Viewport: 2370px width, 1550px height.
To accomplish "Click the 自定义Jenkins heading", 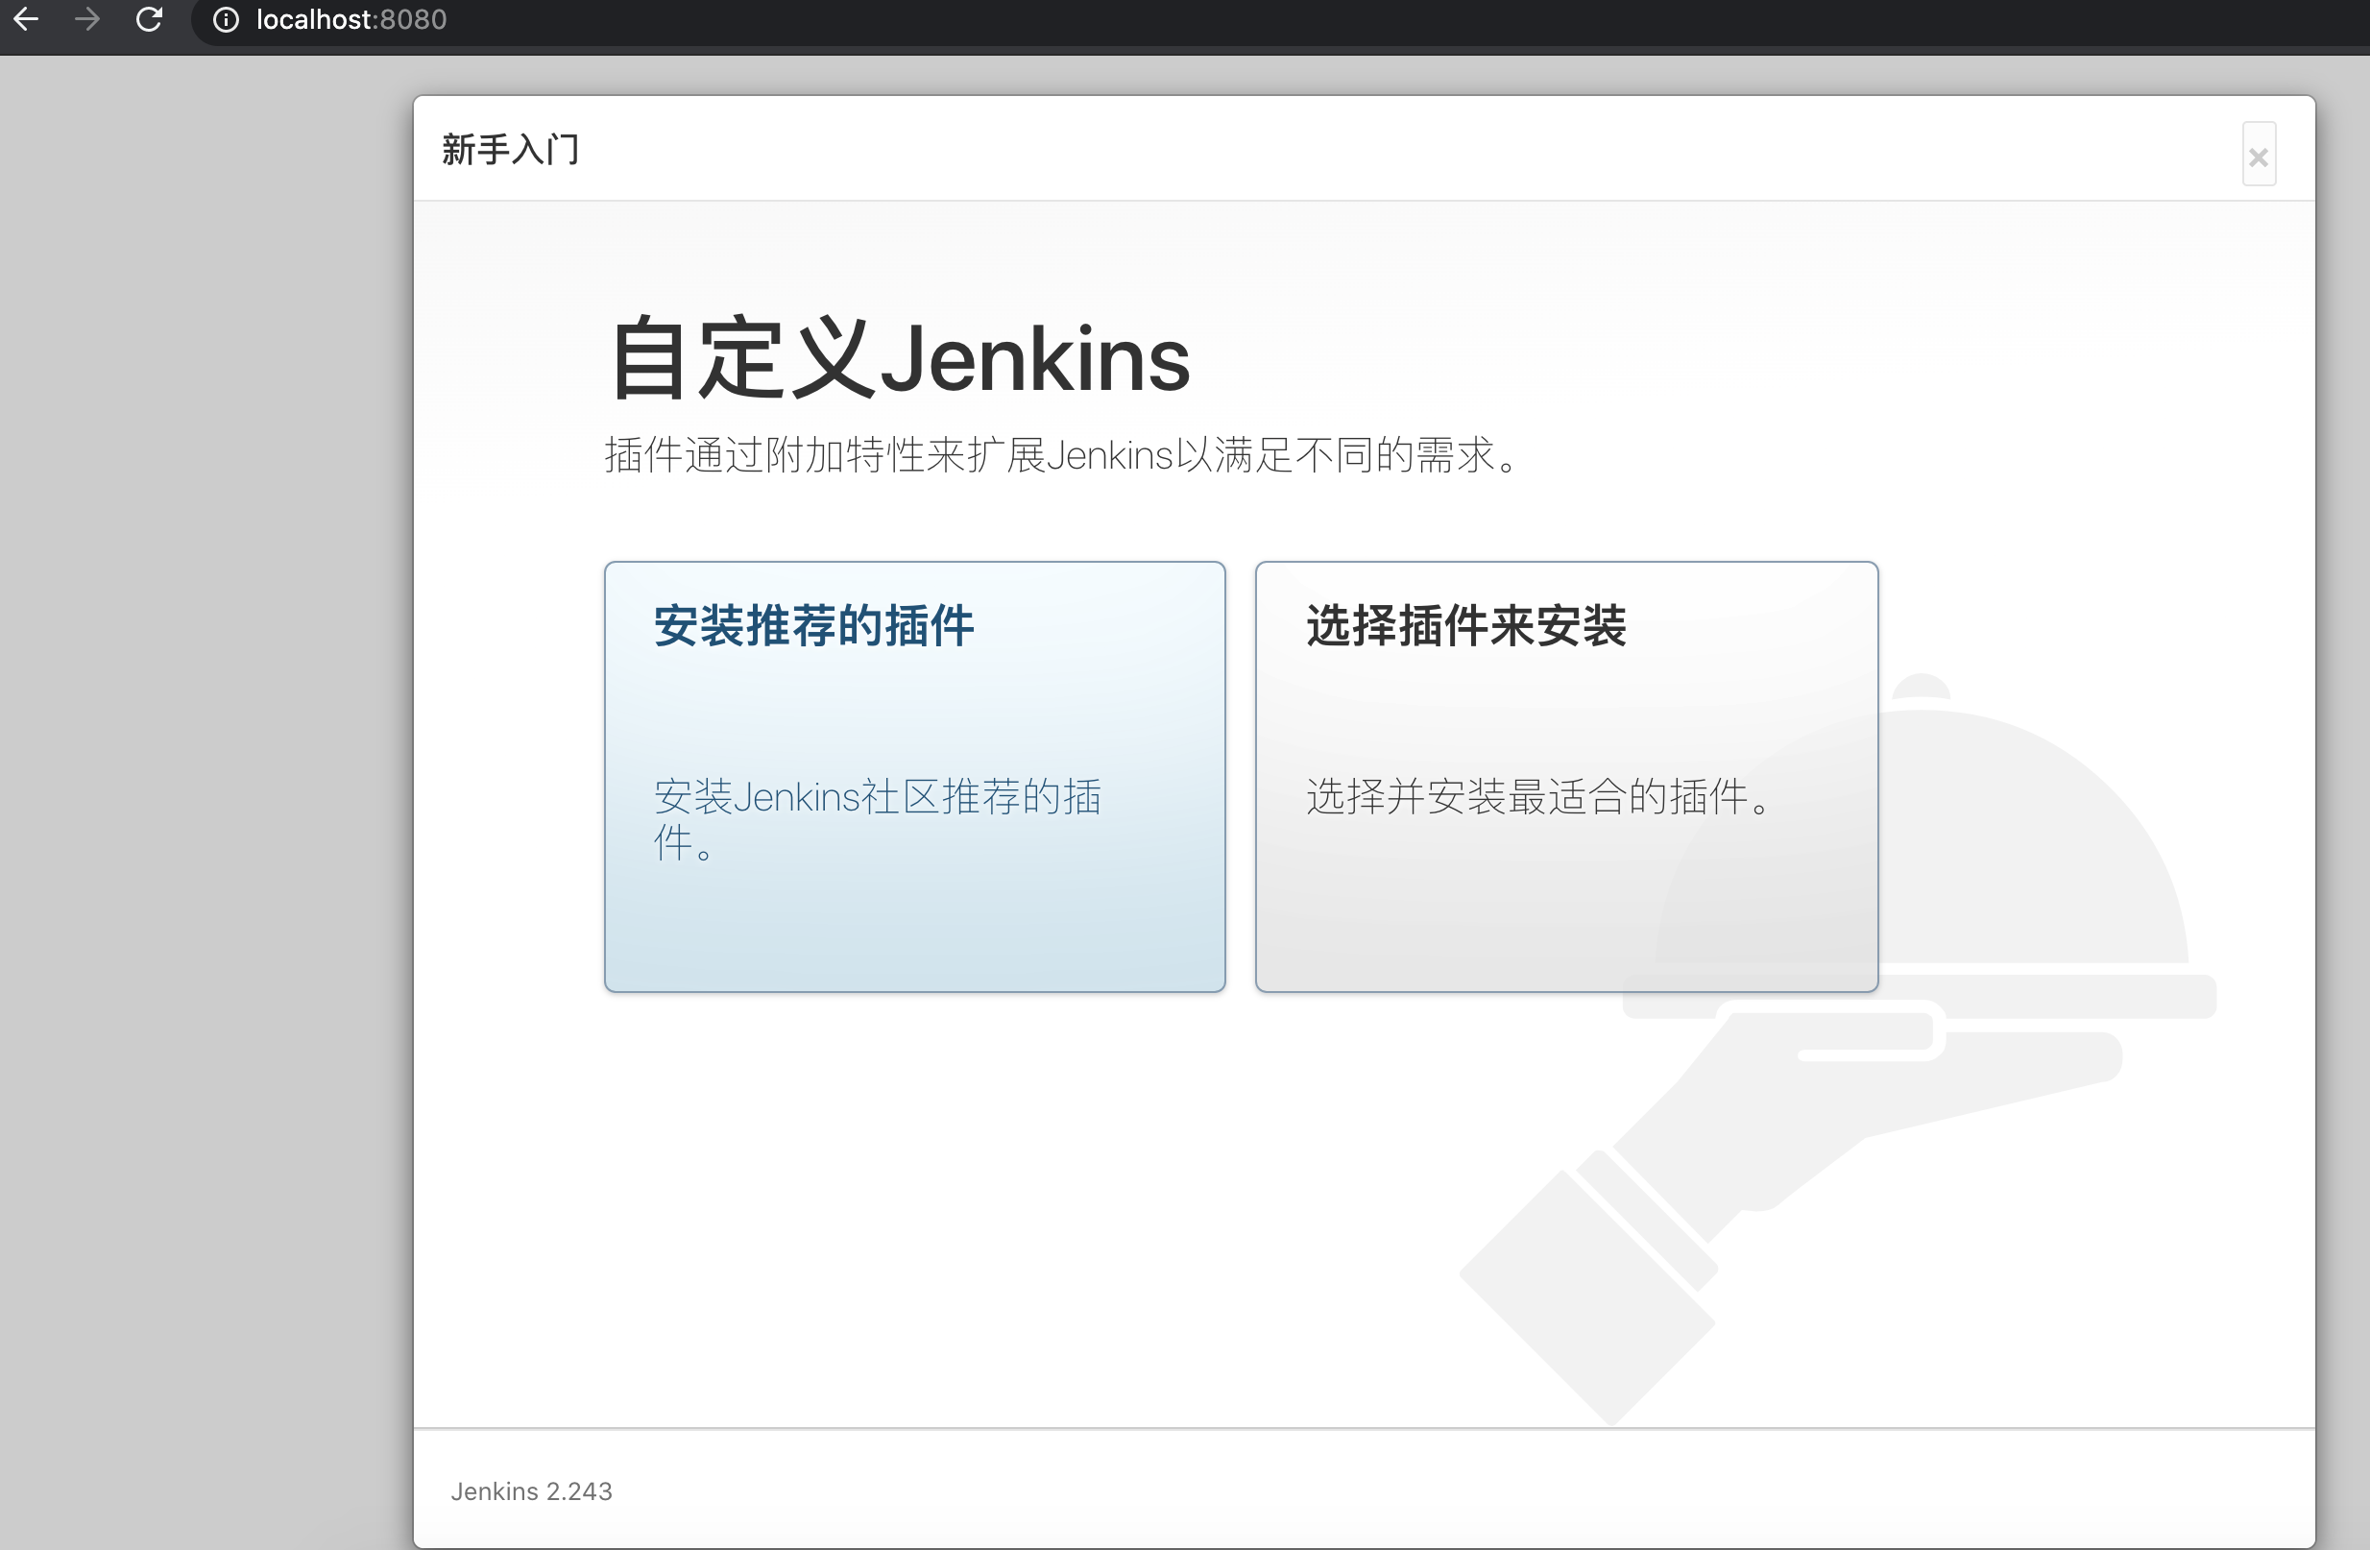I will coord(900,357).
